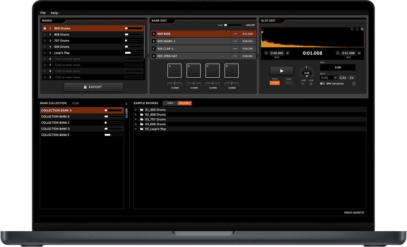Toggle the favorite star for Loop'n Play bank
This screenshot has height=247, width=407.
coord(45,53)
